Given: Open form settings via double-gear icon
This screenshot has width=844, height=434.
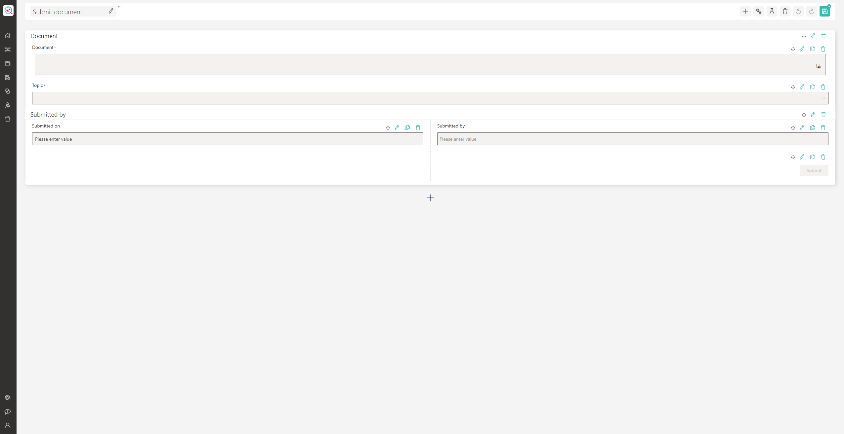Looking at the screenshot, I should coord(758,12).
